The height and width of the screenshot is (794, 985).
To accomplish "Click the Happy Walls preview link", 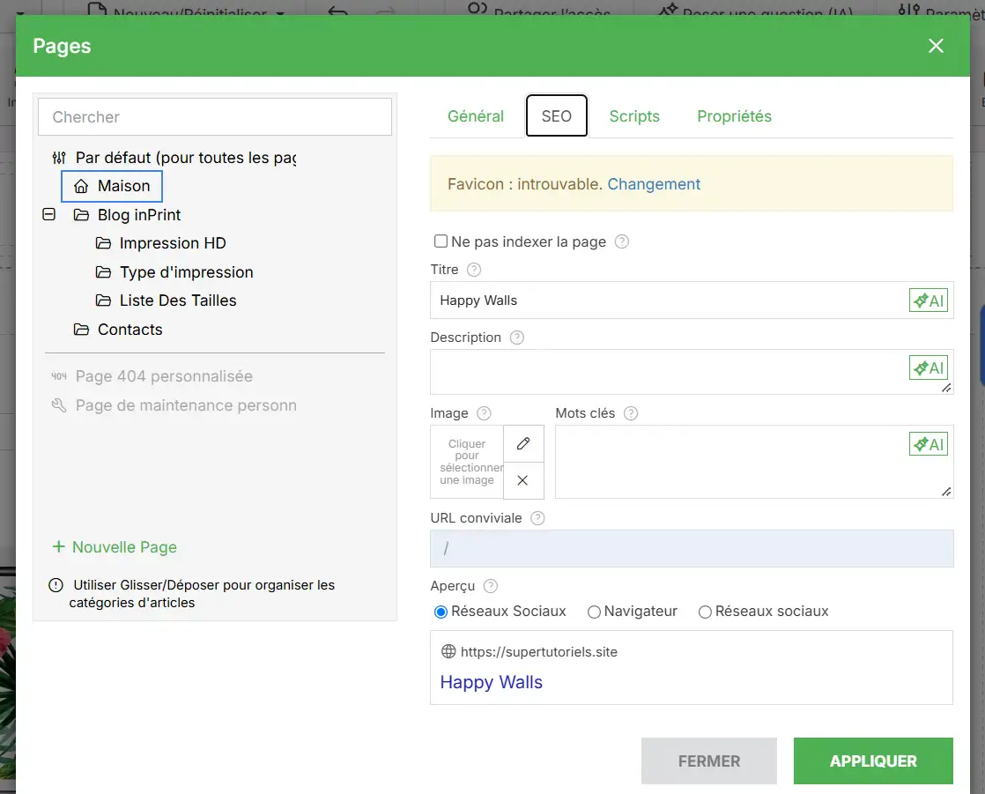I will (x=492, y=682).
